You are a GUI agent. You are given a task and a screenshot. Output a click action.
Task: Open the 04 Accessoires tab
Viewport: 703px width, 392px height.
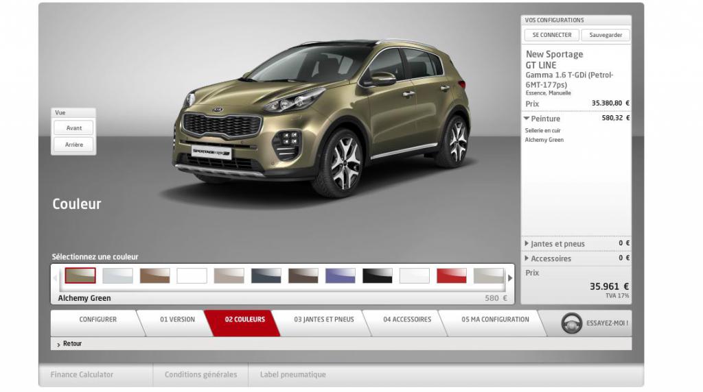[x=407, y=319]
